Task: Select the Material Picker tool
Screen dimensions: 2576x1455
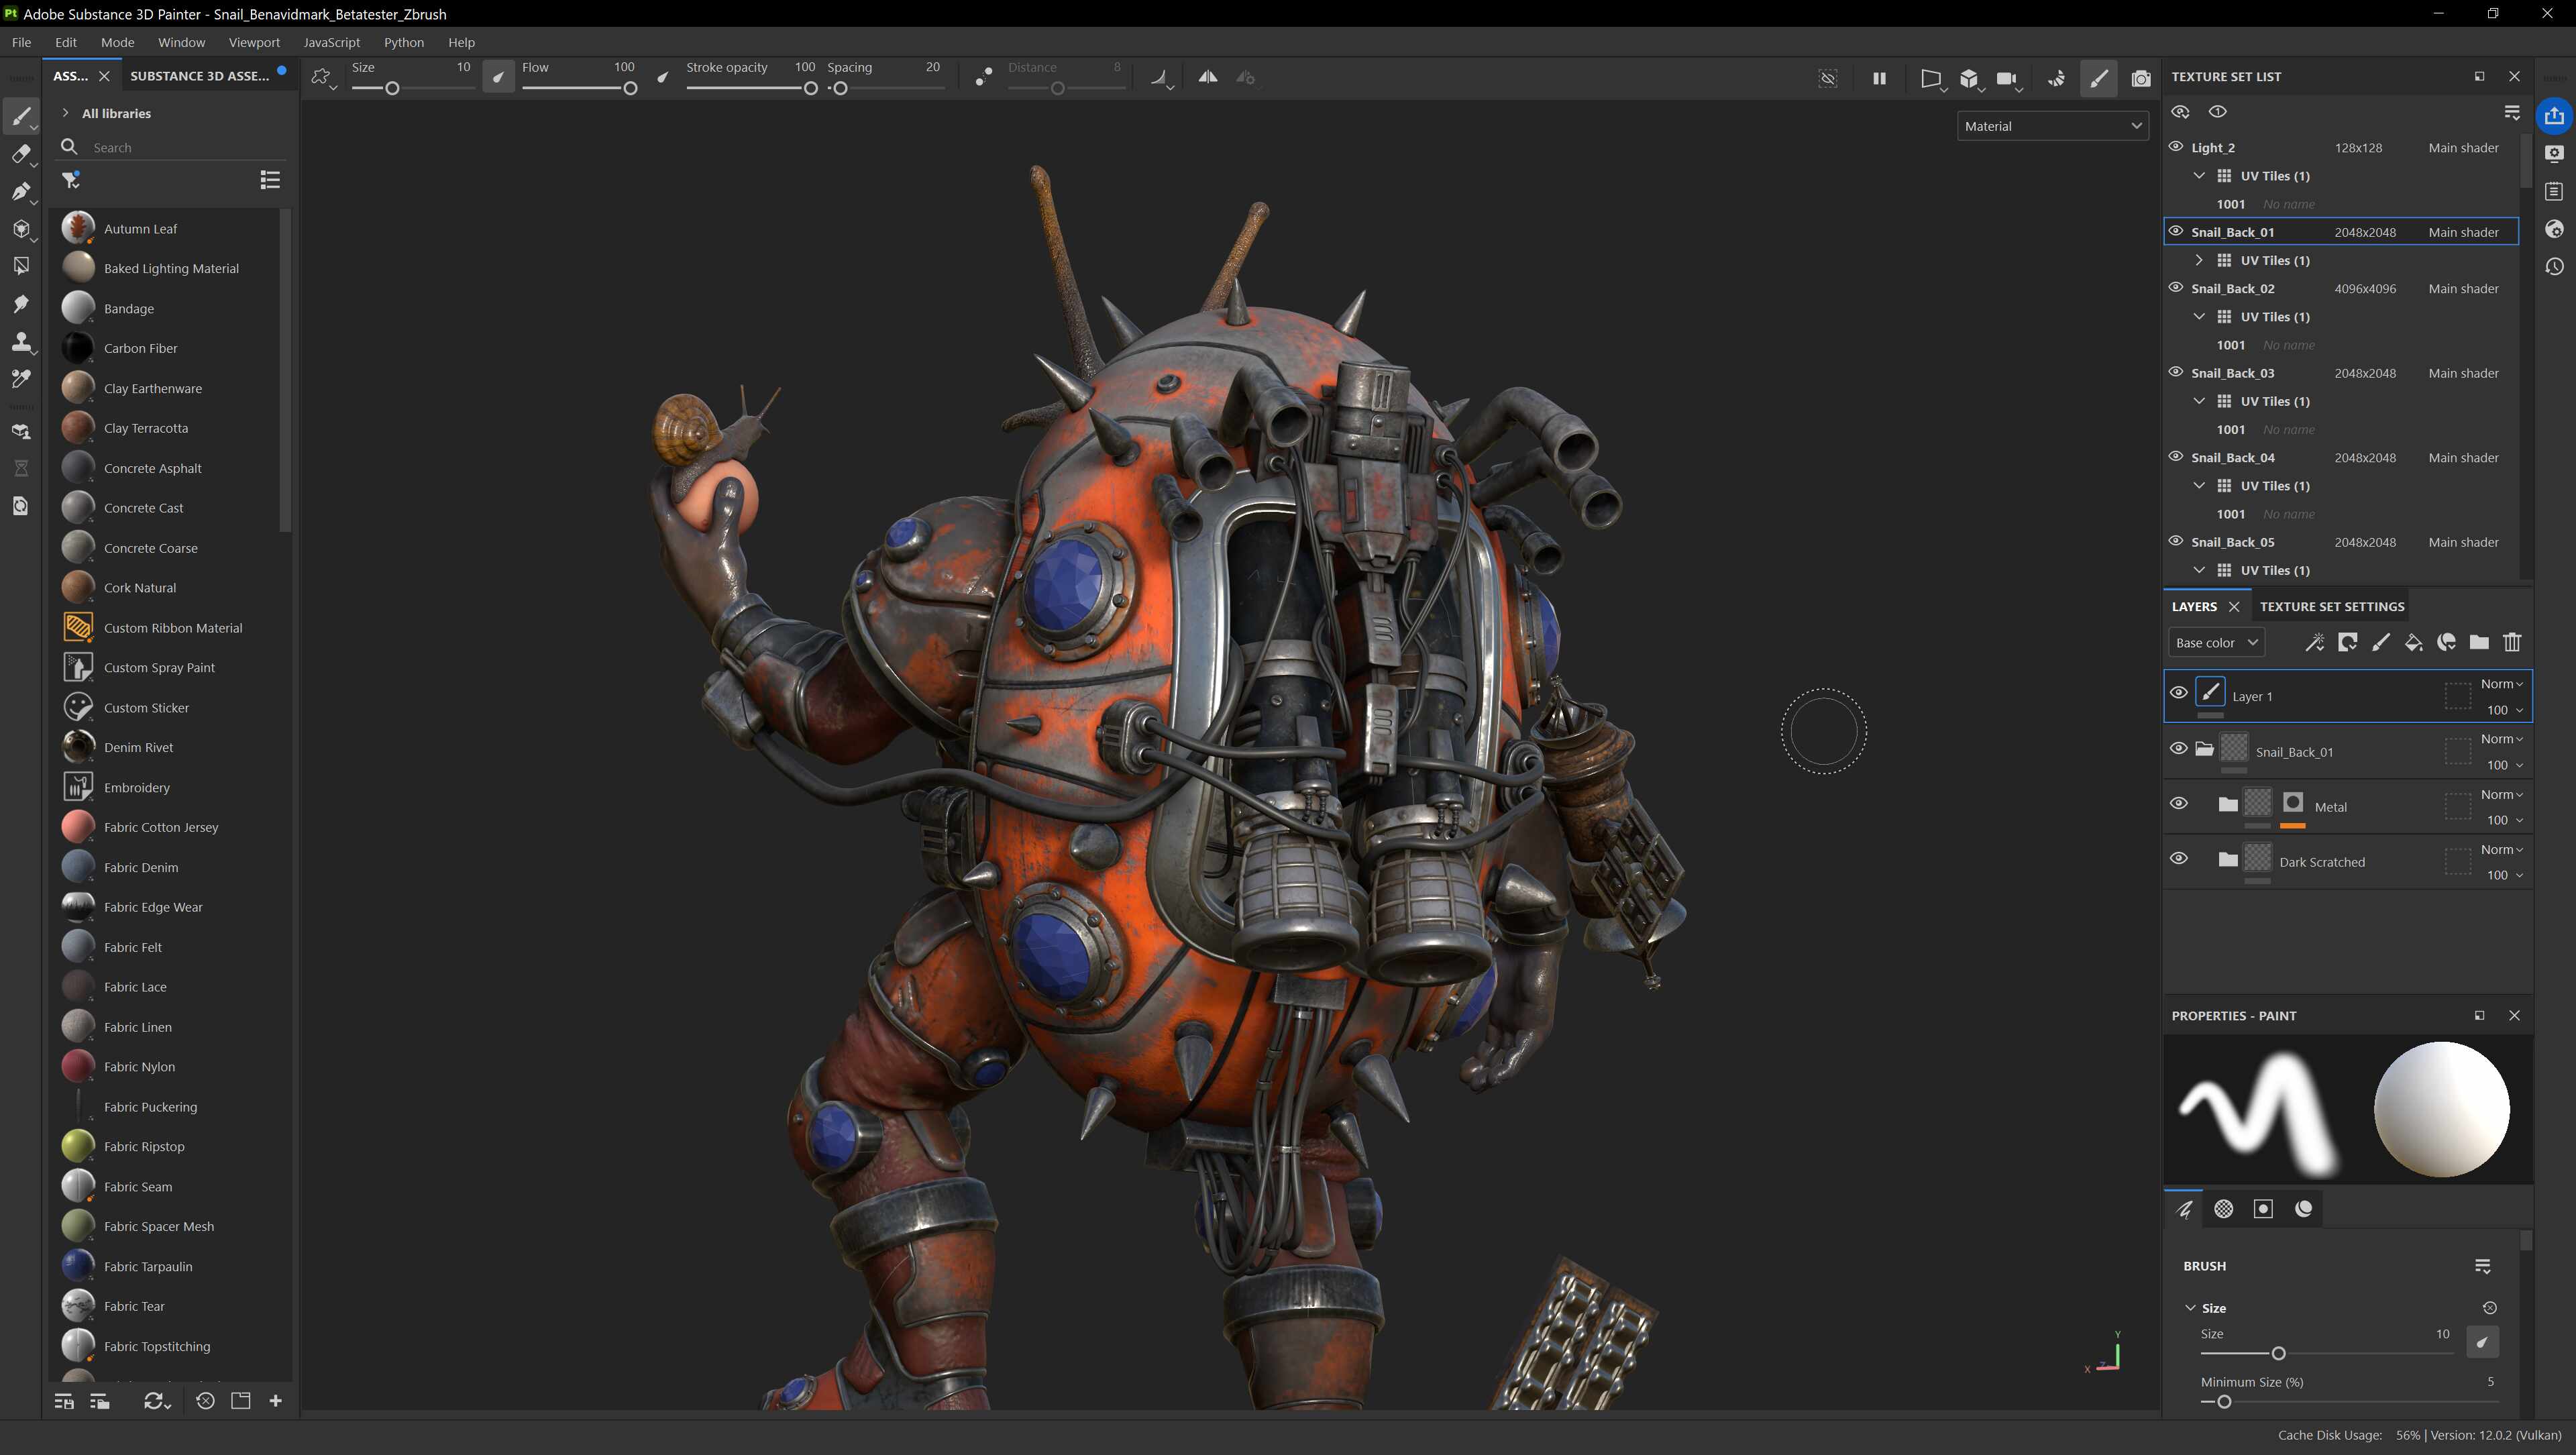Action: pyautogui.click(x=21, y=379)
